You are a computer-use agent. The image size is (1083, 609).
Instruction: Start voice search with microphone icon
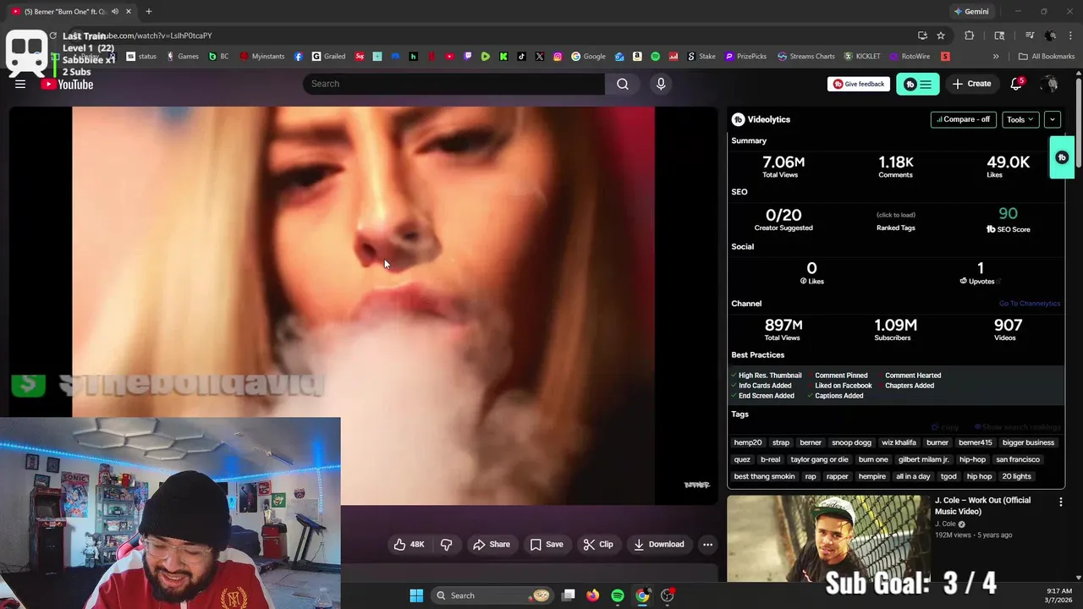pyautogui.click(x=661, y=84)
